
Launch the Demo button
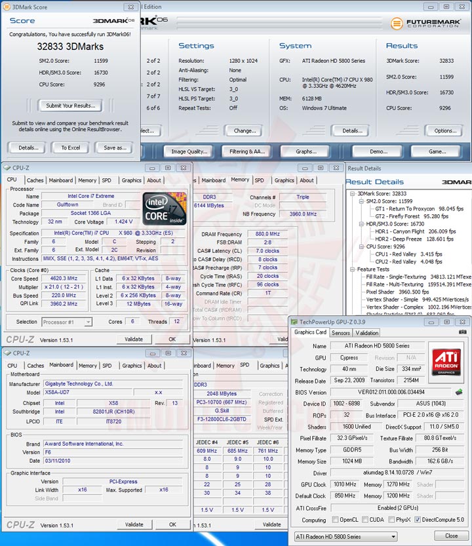(x=379, y=151)
